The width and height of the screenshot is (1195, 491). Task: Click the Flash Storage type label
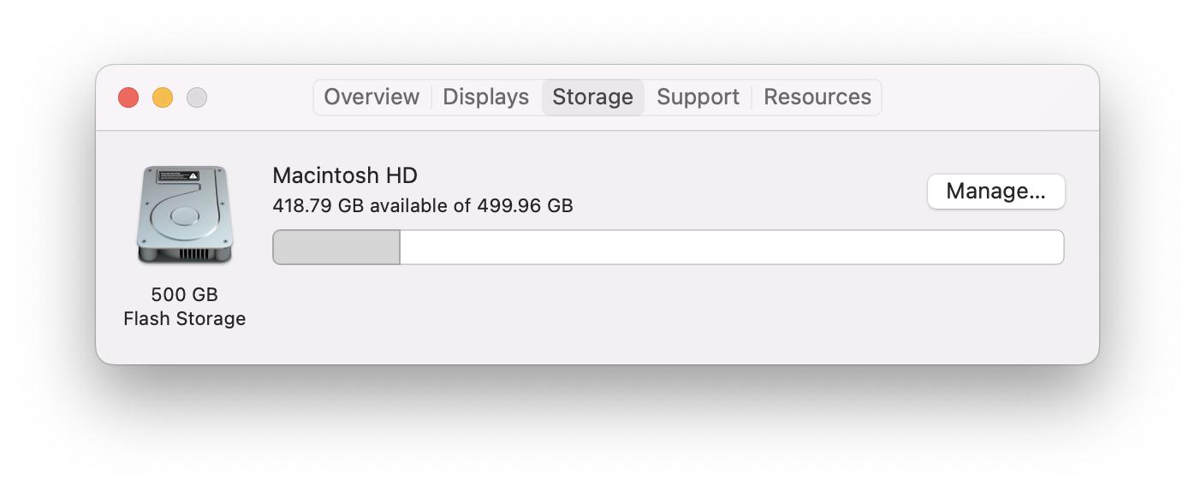pos(184,319)
